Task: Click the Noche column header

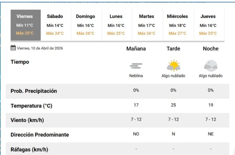Action: 211,49
